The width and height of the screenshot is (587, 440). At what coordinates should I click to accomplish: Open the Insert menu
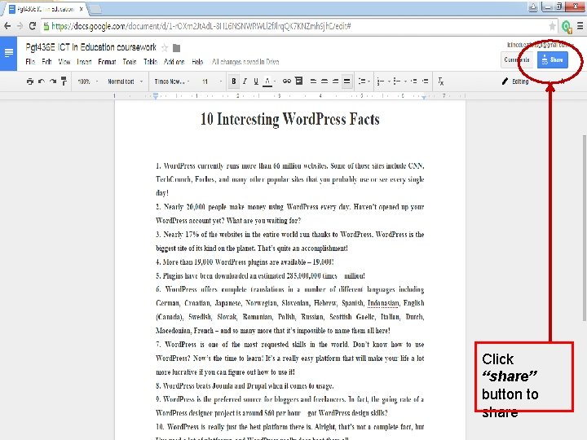click(x=84, y=62)
